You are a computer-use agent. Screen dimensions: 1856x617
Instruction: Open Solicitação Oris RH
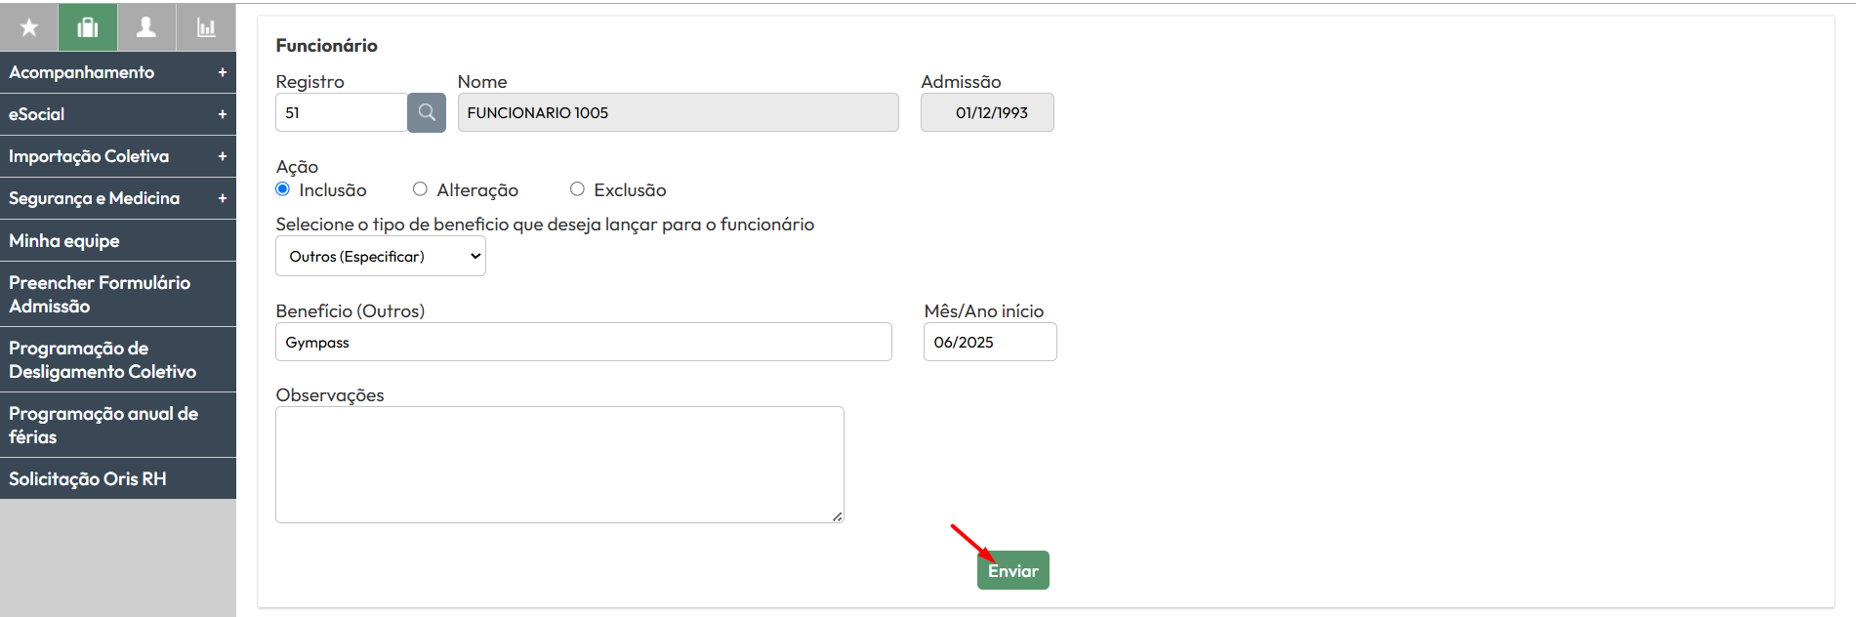tap(118, 478)
